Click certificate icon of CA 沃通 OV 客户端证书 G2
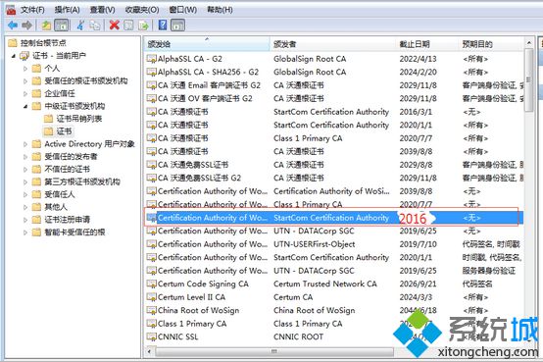This screenshot has width=543, height=362. tap(151, 98)
